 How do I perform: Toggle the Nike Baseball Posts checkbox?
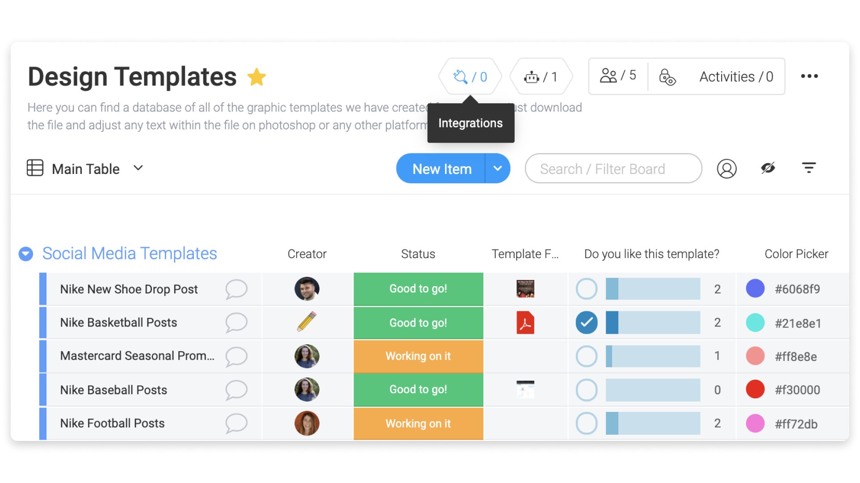coord(584,390)
